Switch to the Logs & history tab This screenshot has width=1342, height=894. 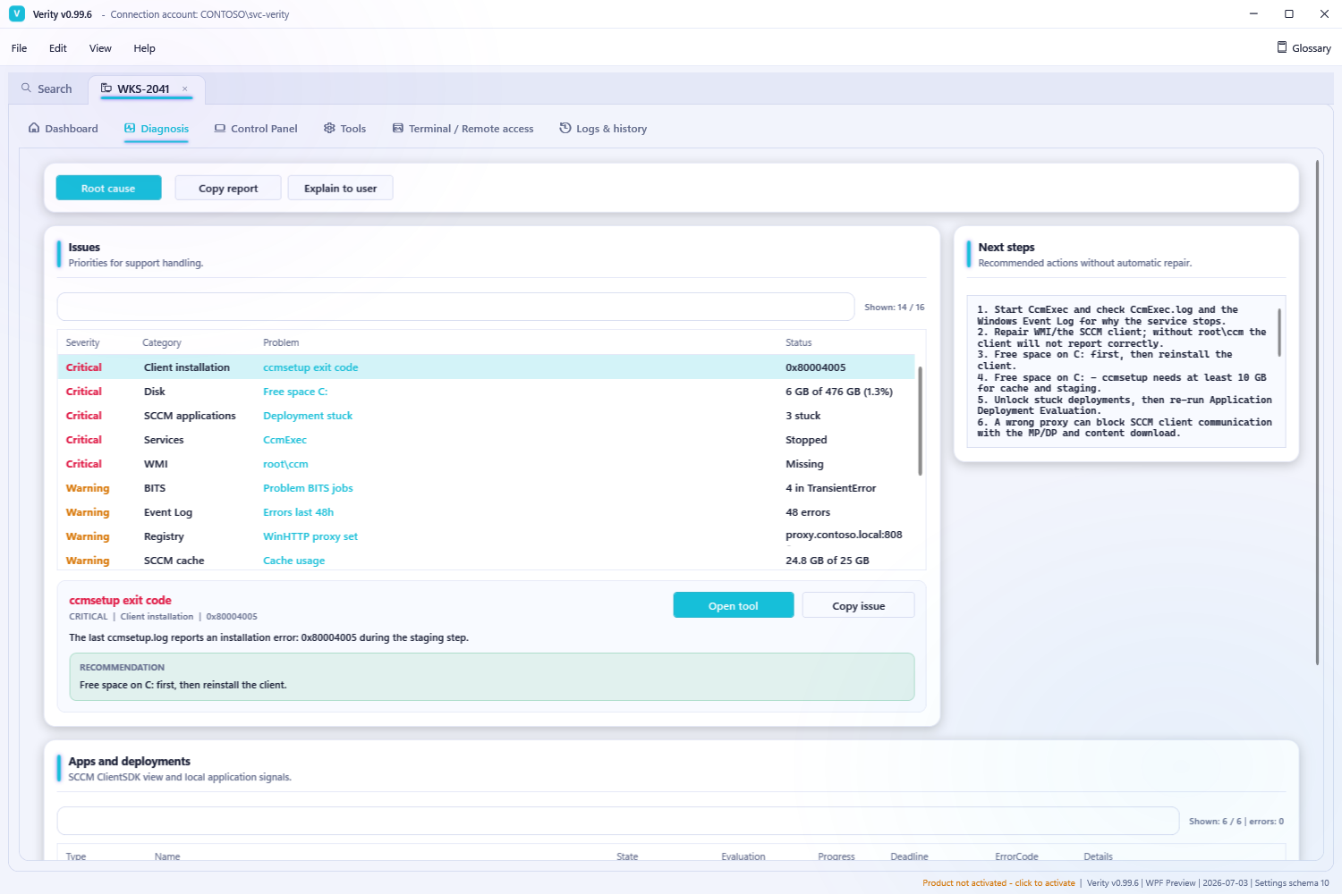(x=603, y=129)
